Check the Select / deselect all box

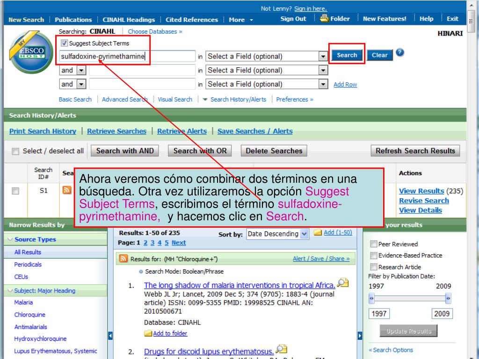point(15,151)
